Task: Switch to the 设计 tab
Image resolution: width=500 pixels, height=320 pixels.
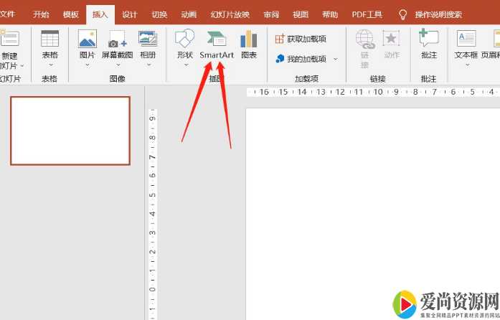Action: click(130, 14)
